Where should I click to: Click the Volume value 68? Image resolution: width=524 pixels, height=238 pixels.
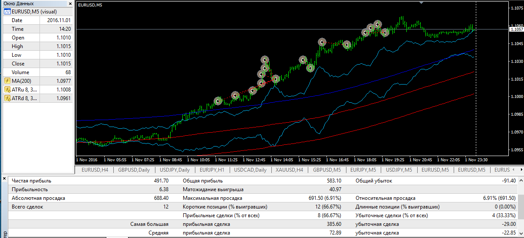point(68,72)
